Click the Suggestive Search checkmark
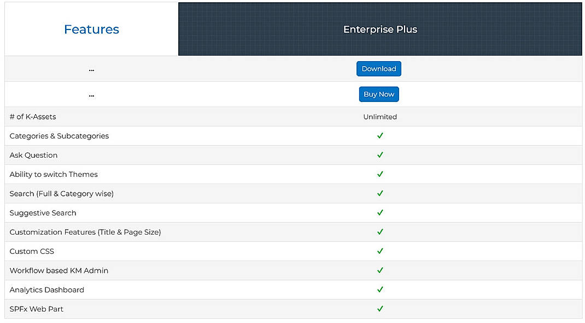 pos(380,213)
